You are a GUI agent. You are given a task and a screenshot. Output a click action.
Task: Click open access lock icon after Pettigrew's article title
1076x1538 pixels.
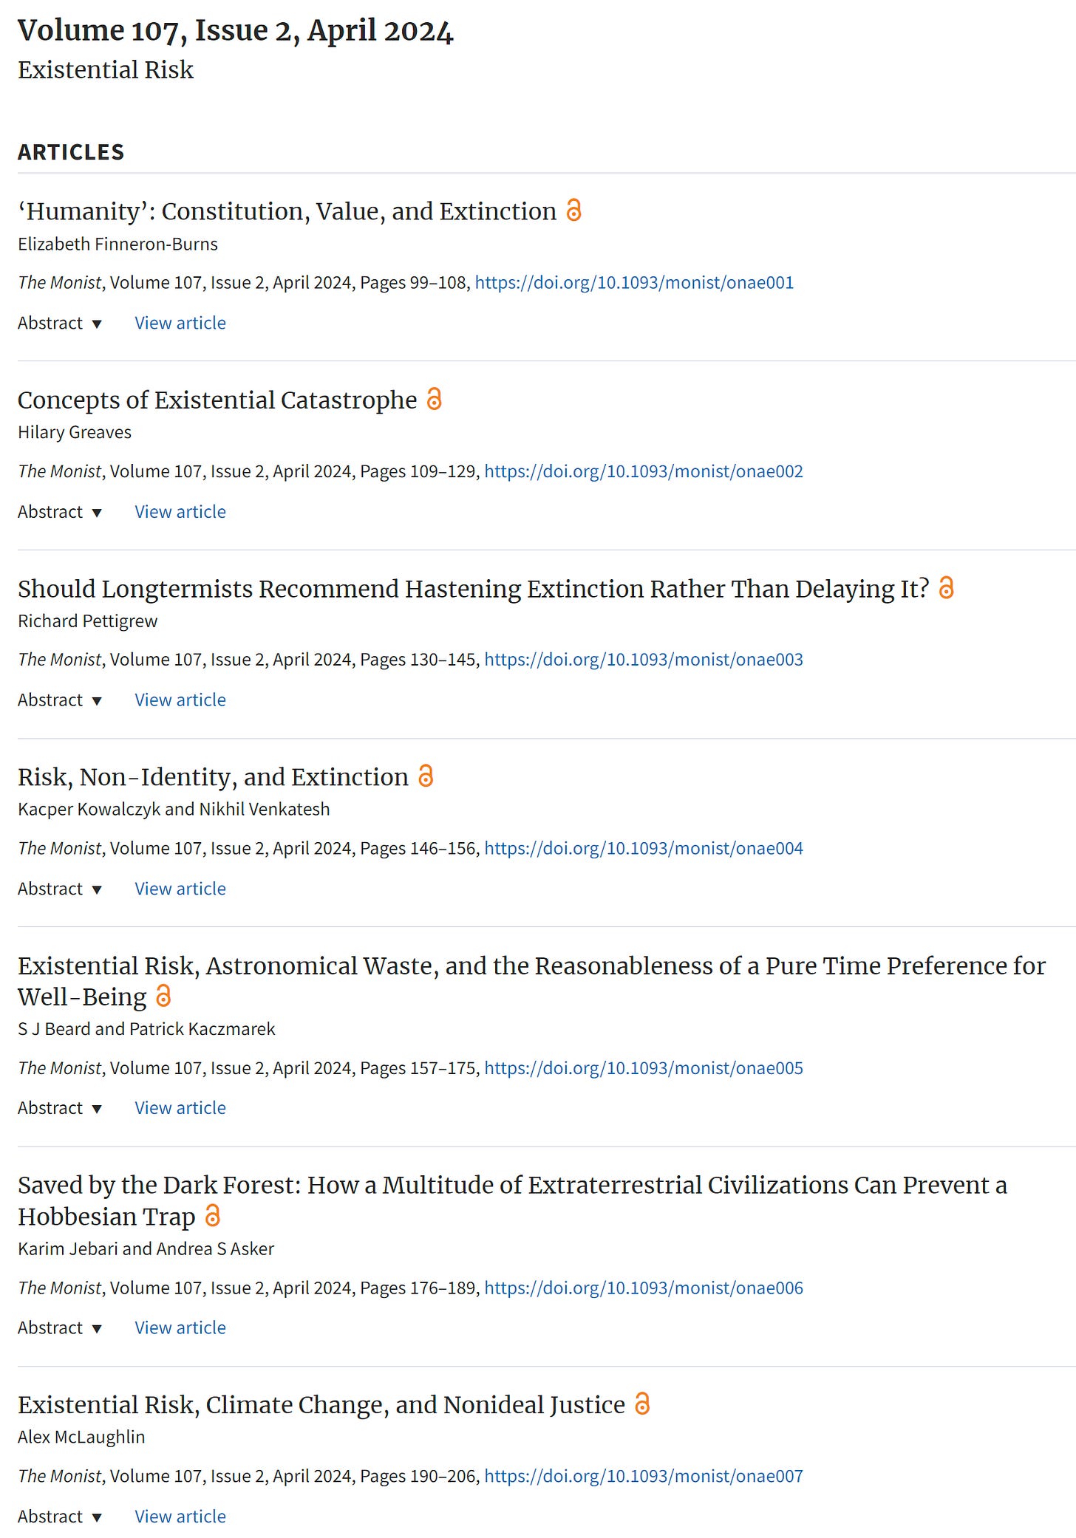(946, 588)
